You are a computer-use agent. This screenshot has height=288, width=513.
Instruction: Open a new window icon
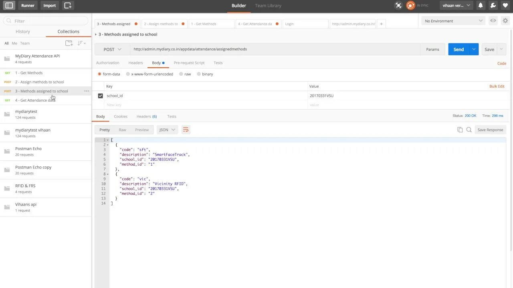(x=68, y=6)
